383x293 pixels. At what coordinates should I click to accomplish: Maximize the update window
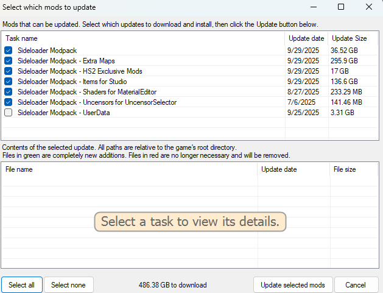(x=341, y=7)
